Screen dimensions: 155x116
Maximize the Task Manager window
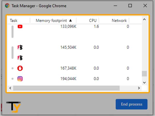tap(130, 6)
